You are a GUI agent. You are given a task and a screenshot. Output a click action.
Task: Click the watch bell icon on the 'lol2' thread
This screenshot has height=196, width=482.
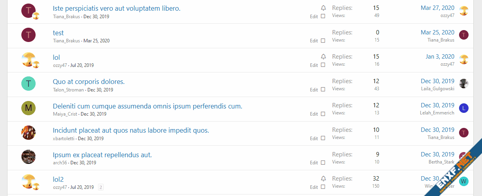[x=323, y=179]
